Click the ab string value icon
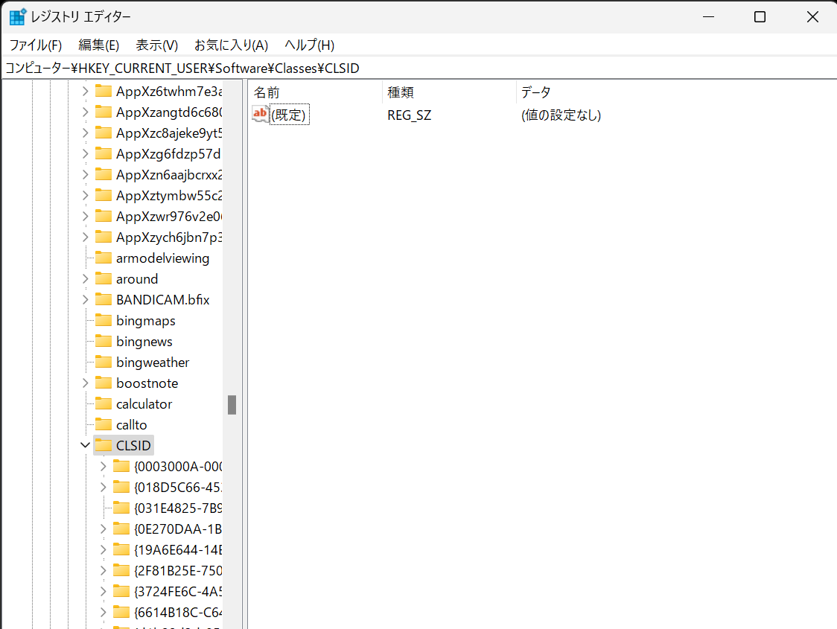 pyautogui.click(x=260, y=114)
